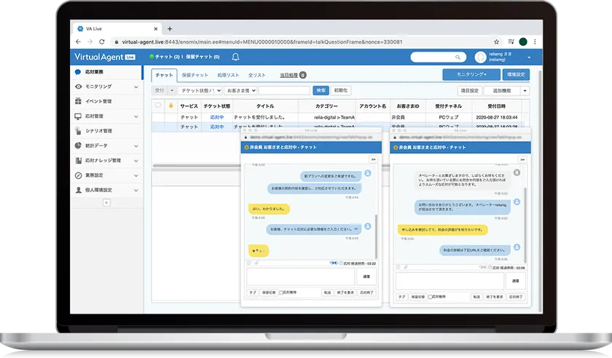Click the filter text input beside お客さま情
The image size is (612, 358).
[x=284, y=90]
